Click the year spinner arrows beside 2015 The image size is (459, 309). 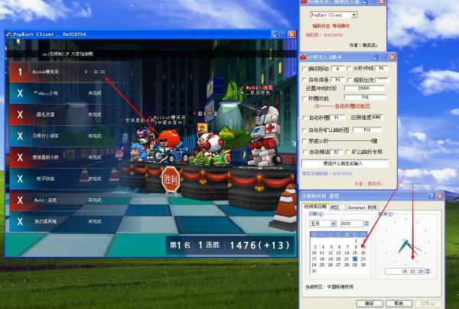366,224
